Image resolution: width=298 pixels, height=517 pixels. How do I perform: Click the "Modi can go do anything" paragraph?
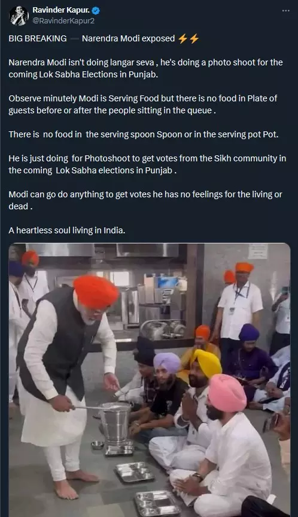[145, 200]
